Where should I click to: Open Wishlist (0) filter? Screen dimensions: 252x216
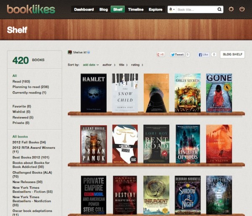coord(21,112)
